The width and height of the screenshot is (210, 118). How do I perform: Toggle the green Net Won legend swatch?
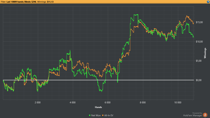[x=90, y=115]
